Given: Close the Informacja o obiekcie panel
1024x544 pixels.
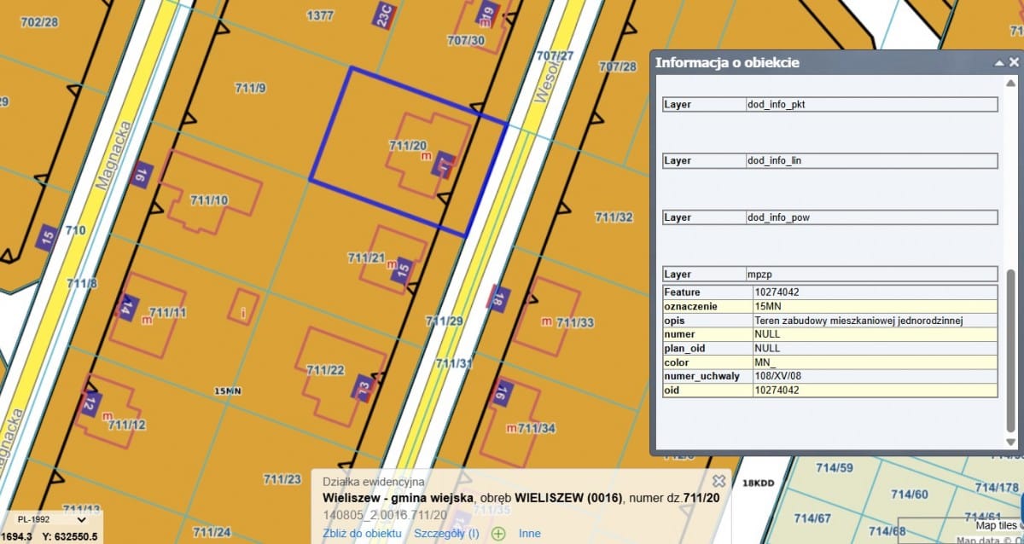Looking at the screenshot, I should point(1014,63).
